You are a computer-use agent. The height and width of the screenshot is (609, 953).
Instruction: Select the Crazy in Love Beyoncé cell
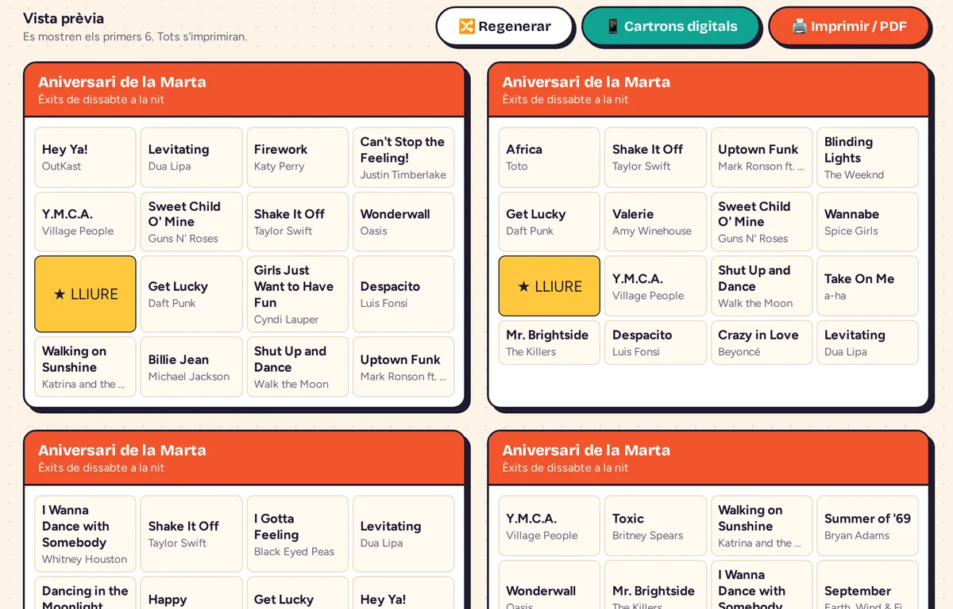coord(762,343)
